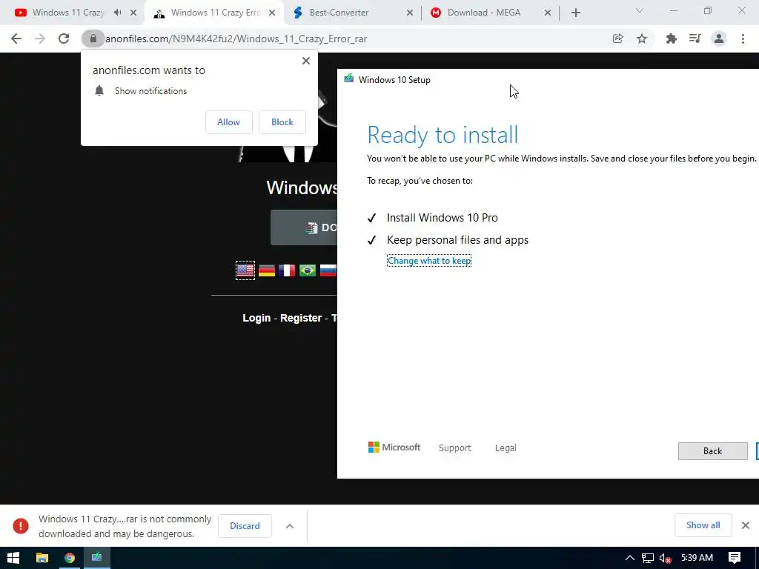Reload the anonfiles page
Screen dimensions: 759x569
(x=64, y=39)
